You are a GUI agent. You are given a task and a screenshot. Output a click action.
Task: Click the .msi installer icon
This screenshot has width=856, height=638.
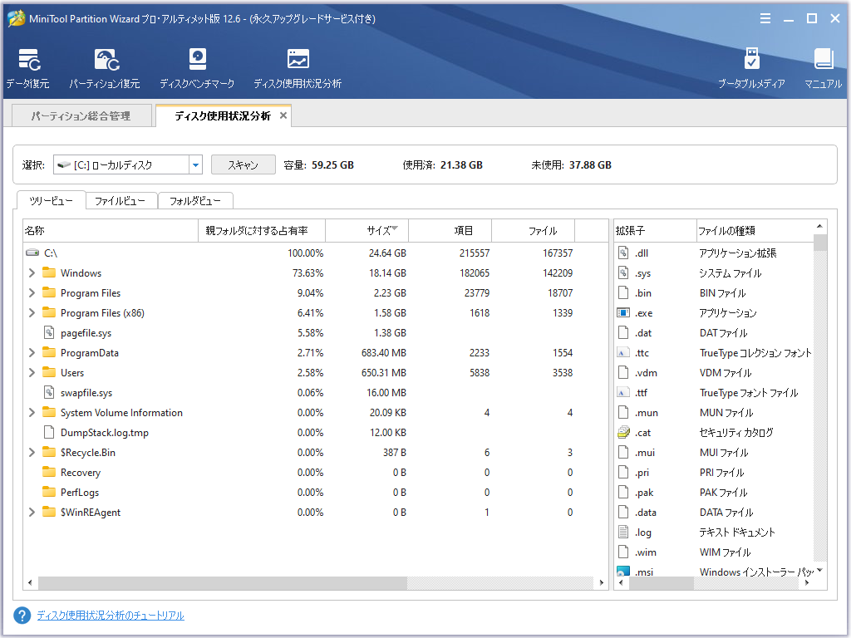tap(623, 571)
